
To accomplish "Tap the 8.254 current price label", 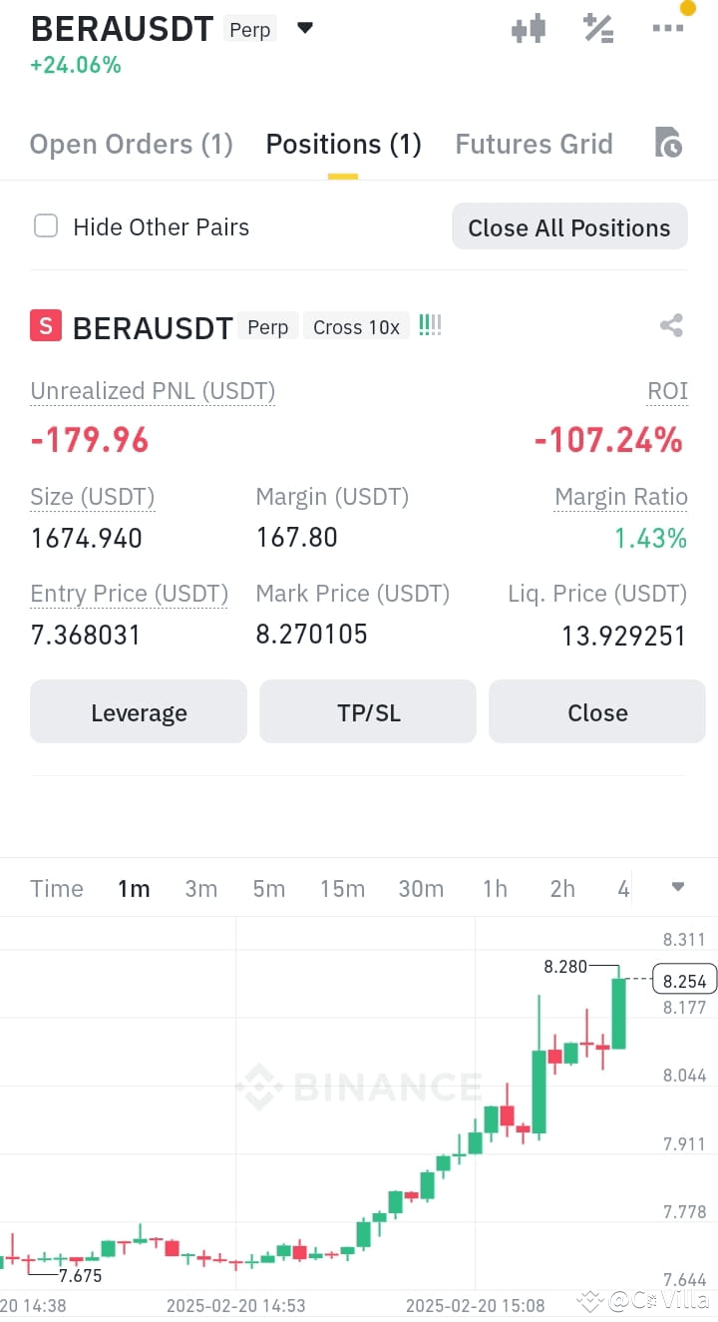I will pos(684,980).
